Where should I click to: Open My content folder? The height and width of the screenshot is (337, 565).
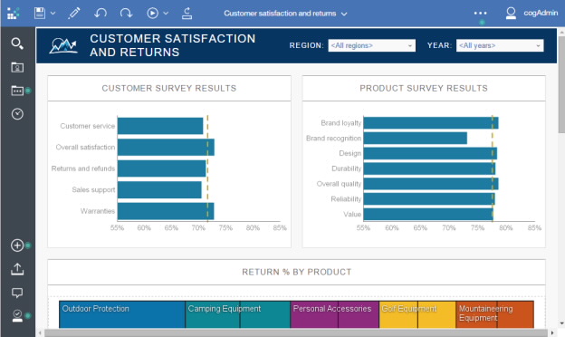tap(17, 67)
